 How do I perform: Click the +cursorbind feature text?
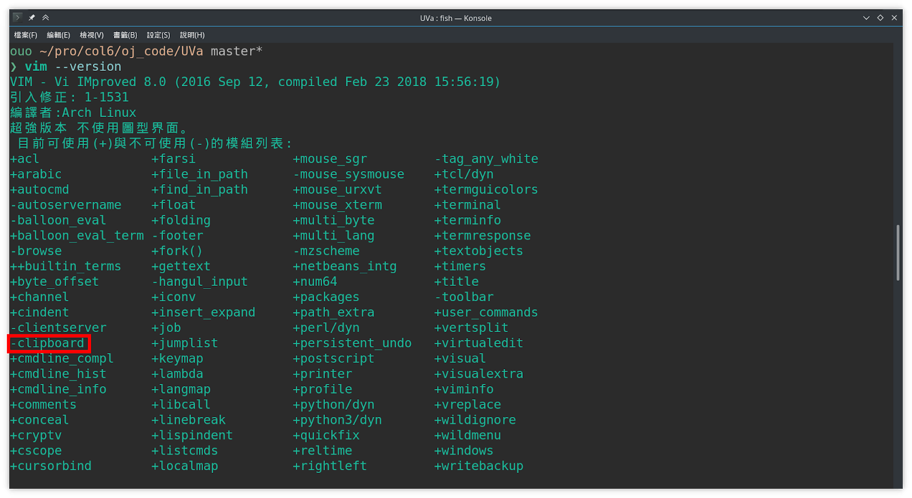click(x=51, y=467)
